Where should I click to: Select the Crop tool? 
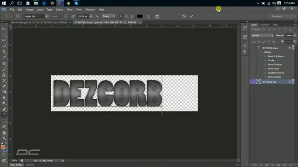pyautogui.click(x=4, y=51)
